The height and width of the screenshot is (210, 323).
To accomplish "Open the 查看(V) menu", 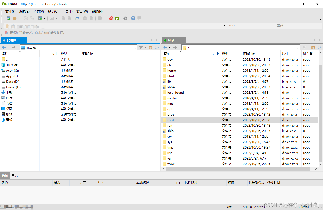I will tap(39, 12).
